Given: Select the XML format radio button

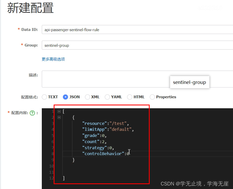Looking at the screenshot, I should tap(87, 97).
